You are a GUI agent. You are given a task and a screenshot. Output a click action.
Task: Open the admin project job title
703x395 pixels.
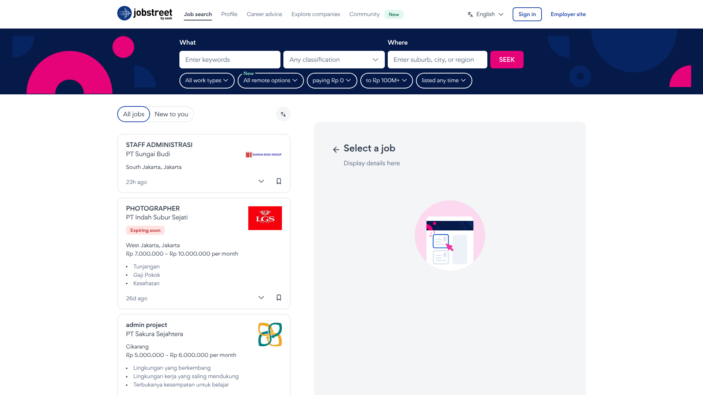tap(146, 325)
